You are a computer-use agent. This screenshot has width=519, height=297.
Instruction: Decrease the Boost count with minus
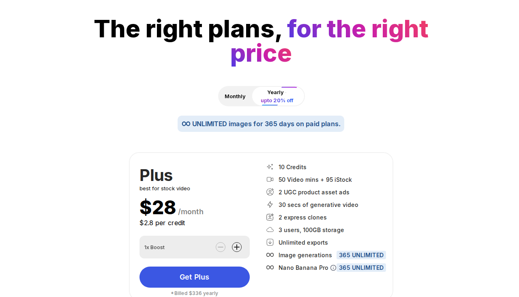click(x=221, y=247)
